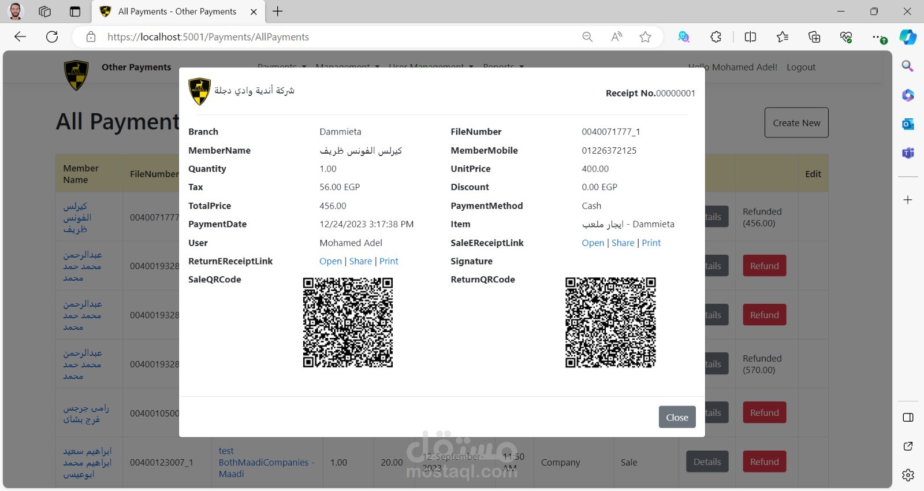The image size is (924, 491).
Task: Open tab actions menu icon
Action: tap(75, 11)
